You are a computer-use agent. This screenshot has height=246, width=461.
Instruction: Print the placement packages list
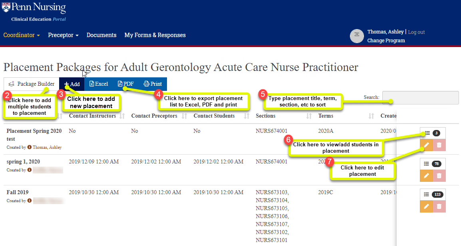point(153,84)
